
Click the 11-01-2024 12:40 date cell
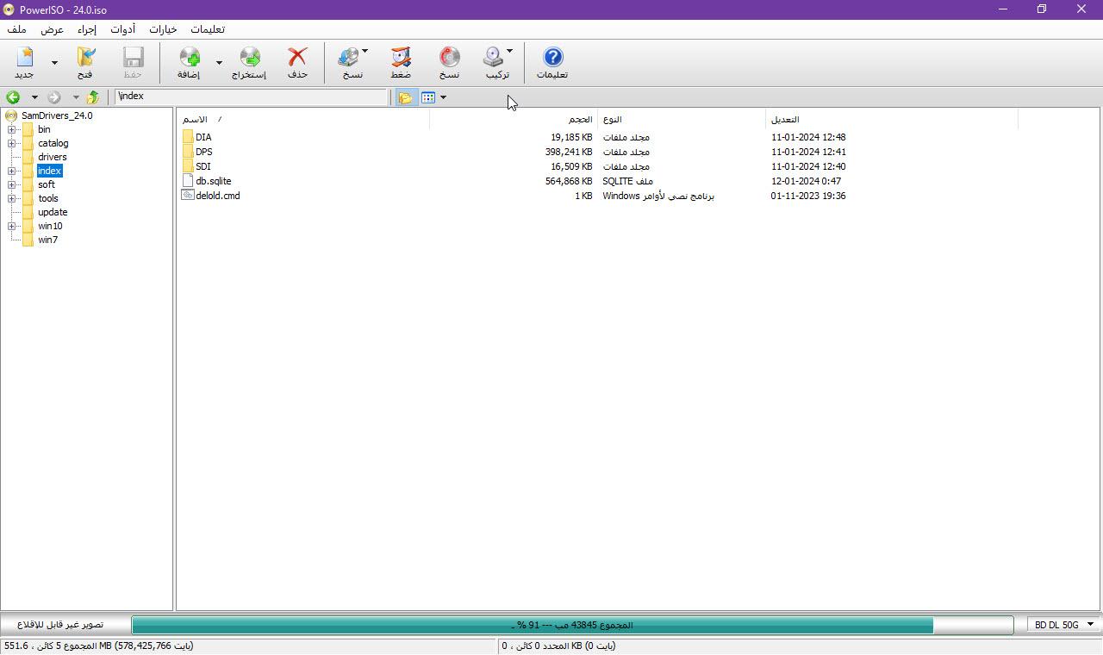coord(808,166)
